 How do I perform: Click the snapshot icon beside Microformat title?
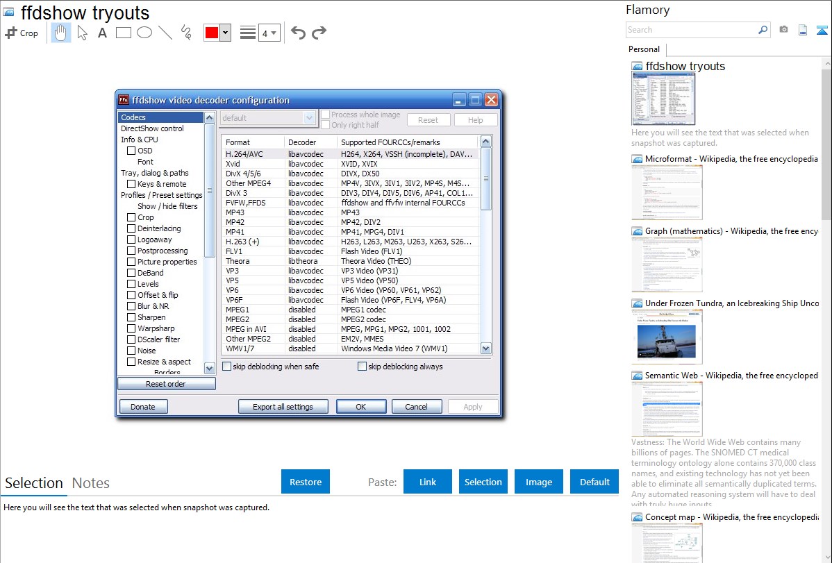pyautogui.click(x=637, y=159)
